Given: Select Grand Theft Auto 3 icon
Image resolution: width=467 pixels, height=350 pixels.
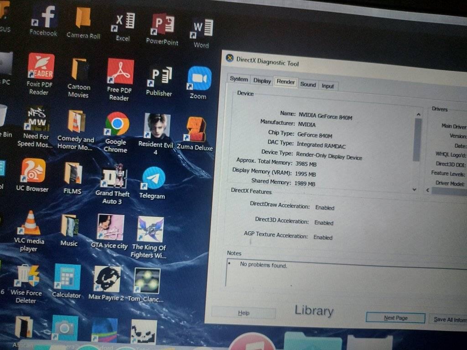Looking at the screenshot, I should point(113,184).
